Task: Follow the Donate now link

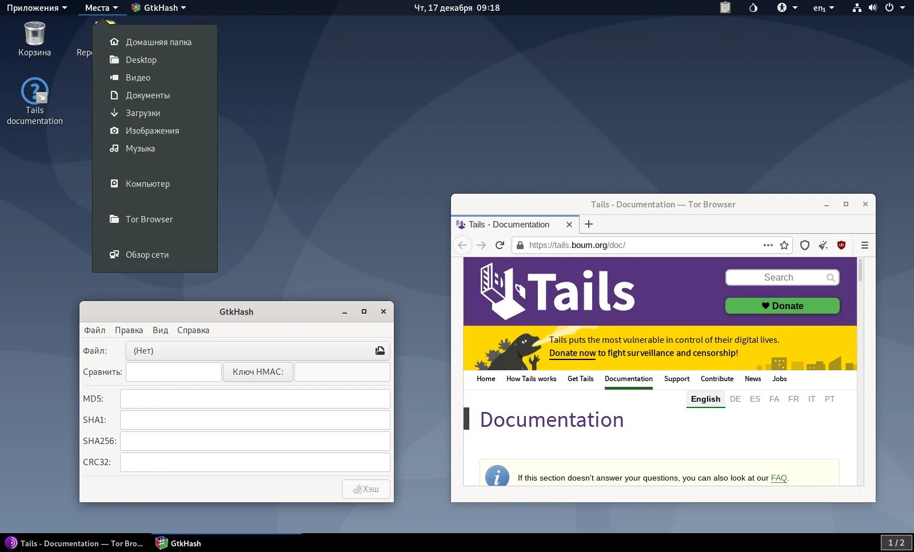Action: 572,353
